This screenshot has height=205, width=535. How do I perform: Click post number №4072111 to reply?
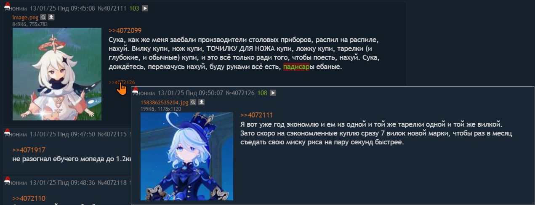[112, 8]
